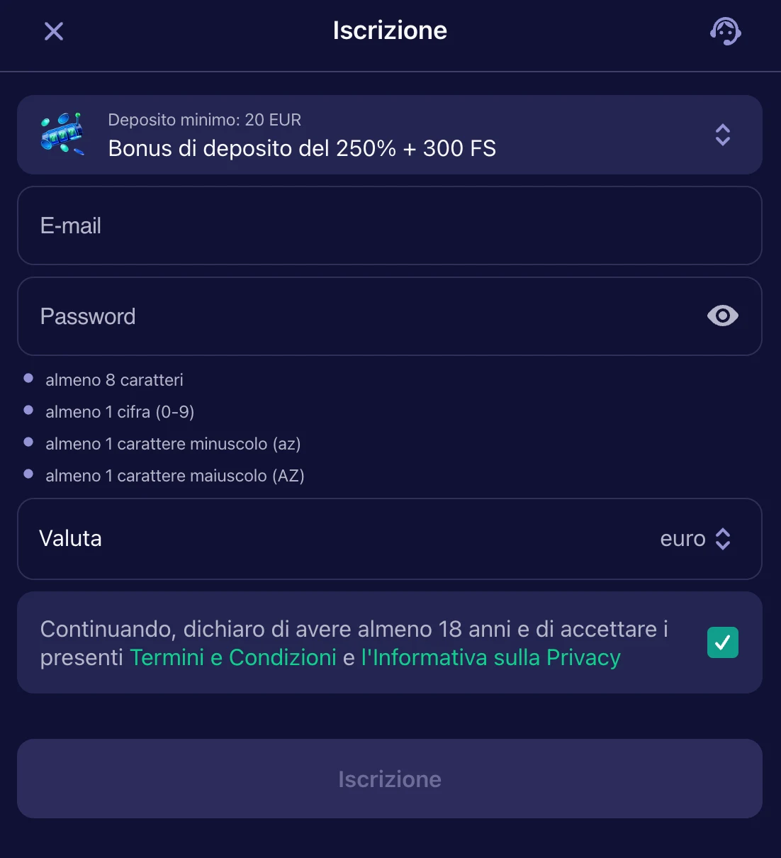Select the headset support icon top right
The width and height of the screenshot is (781, 858).
click(x=725, y=31)
